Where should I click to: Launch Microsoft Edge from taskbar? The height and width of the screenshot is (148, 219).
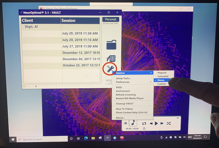coord(86,138)
